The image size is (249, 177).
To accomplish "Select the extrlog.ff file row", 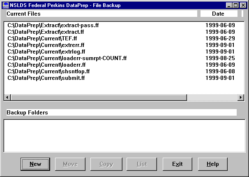I will (124, 52).
